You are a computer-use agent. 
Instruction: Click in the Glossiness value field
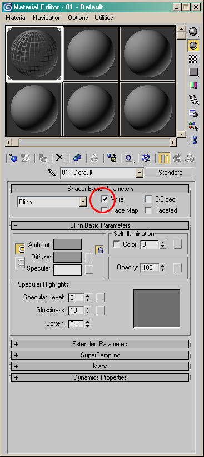coord(77,311)
